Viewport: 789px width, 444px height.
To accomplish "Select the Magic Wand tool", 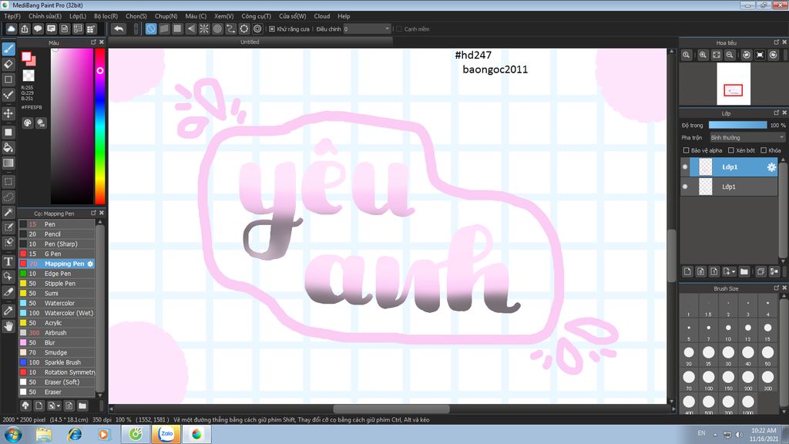I will coord(8,212).
